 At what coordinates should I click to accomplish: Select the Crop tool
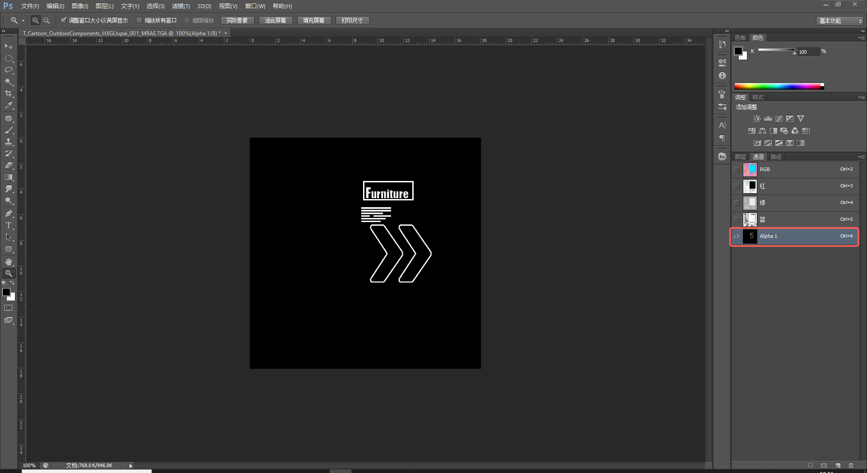[9, 93]
